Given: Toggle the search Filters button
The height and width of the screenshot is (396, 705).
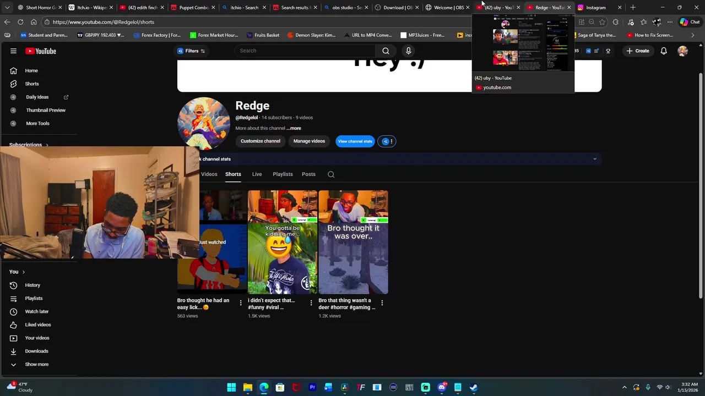Looking at the screenshot, I should [x=191, y=51].
